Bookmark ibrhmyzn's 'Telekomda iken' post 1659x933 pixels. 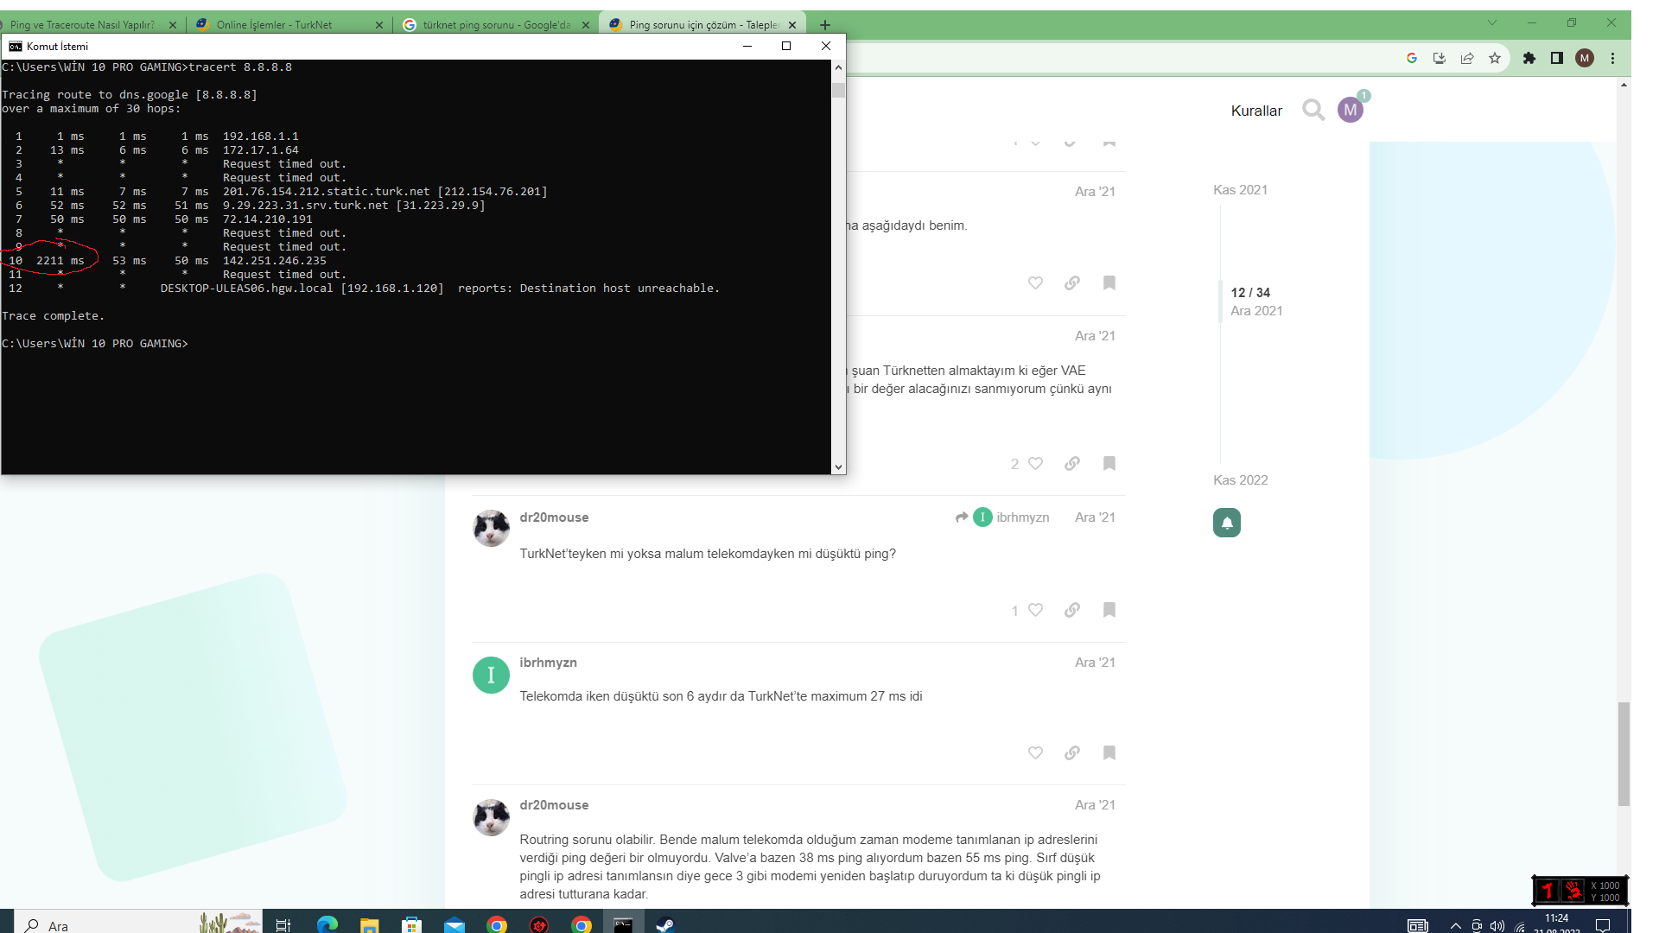1109,753
